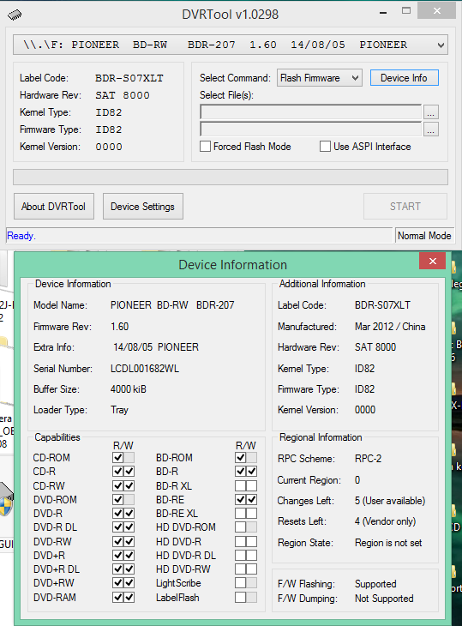Toggle LightScribe read checkbox
Viewport: 462px width, 626px height.
(240, 583)
